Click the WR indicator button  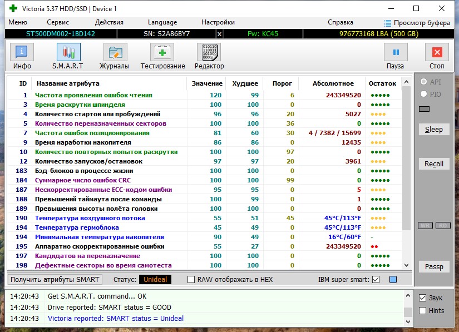(425, 226)
